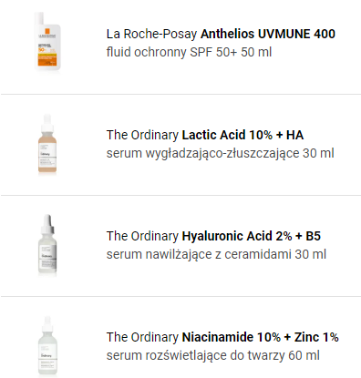Click Niacinamide 10% + Zinc 1% title

coord(260,337)
